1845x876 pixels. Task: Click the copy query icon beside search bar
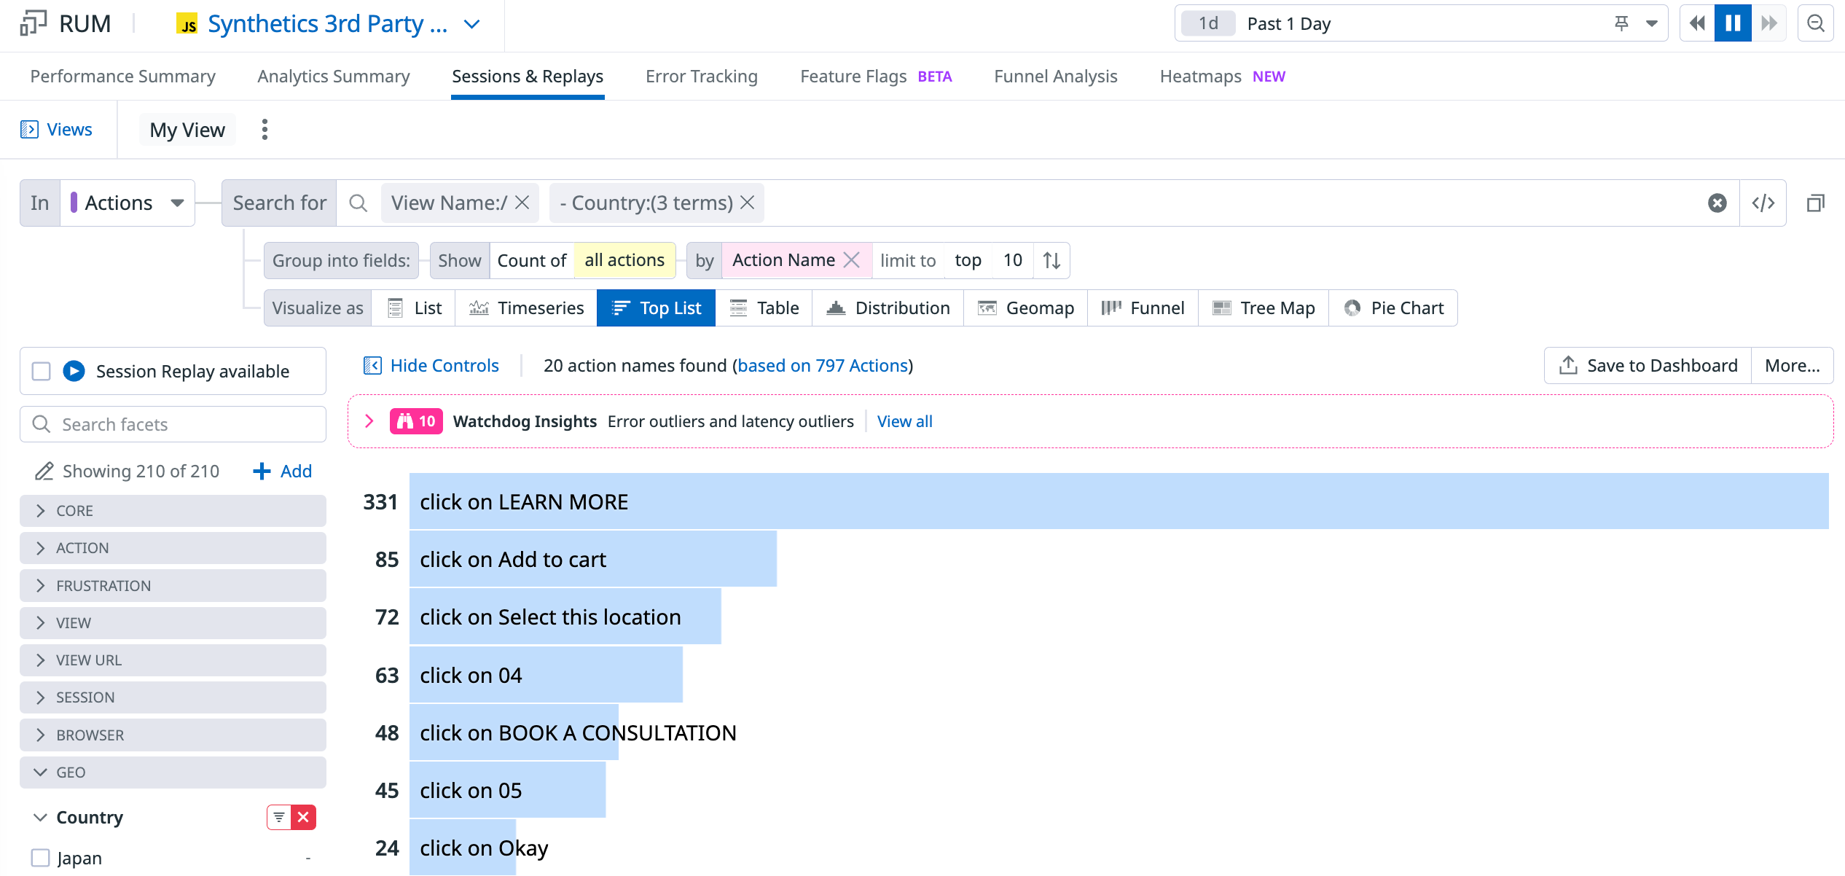pos(1815,203)
